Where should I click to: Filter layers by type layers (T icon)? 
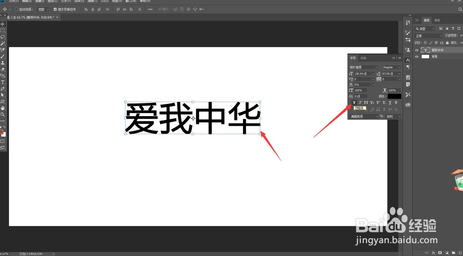(453, 28)
